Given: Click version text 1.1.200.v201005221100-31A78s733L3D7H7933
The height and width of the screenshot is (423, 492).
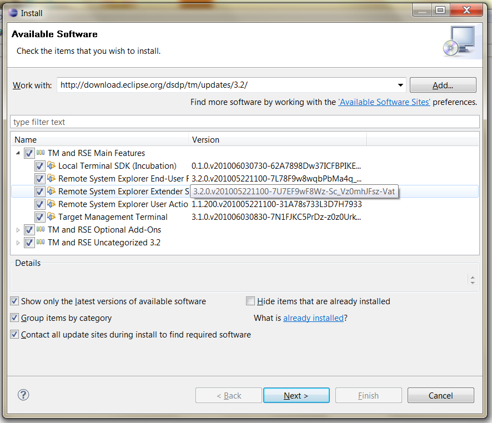Looking at the screenshot, I should [277, 204].
